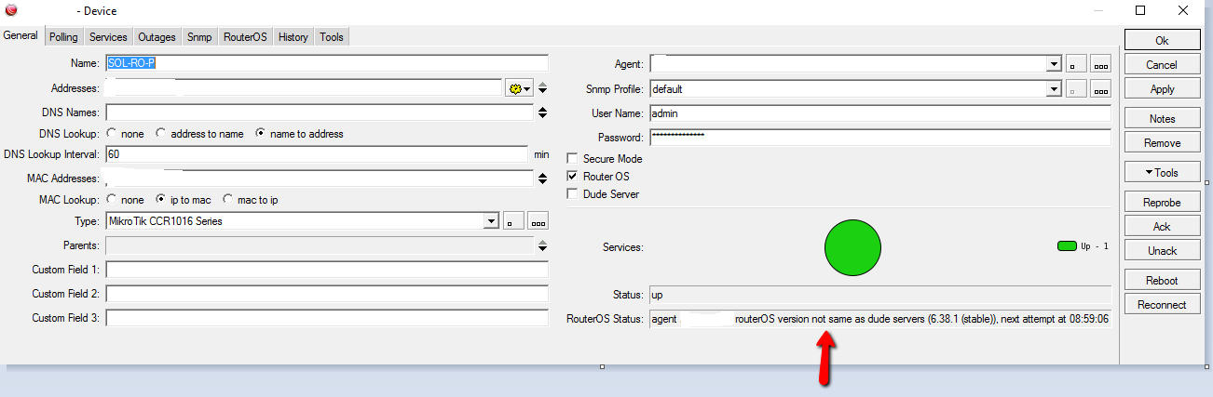Click the Custom Field 3 input
Viewport: 1213px width, 397px height.
tap(327, 318)
